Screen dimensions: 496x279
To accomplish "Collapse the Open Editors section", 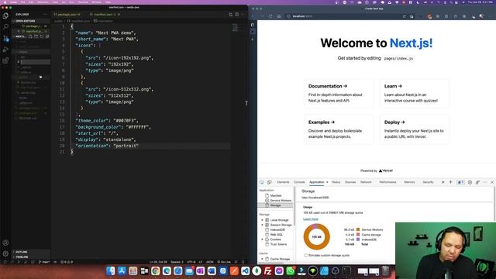I will 30,21.
